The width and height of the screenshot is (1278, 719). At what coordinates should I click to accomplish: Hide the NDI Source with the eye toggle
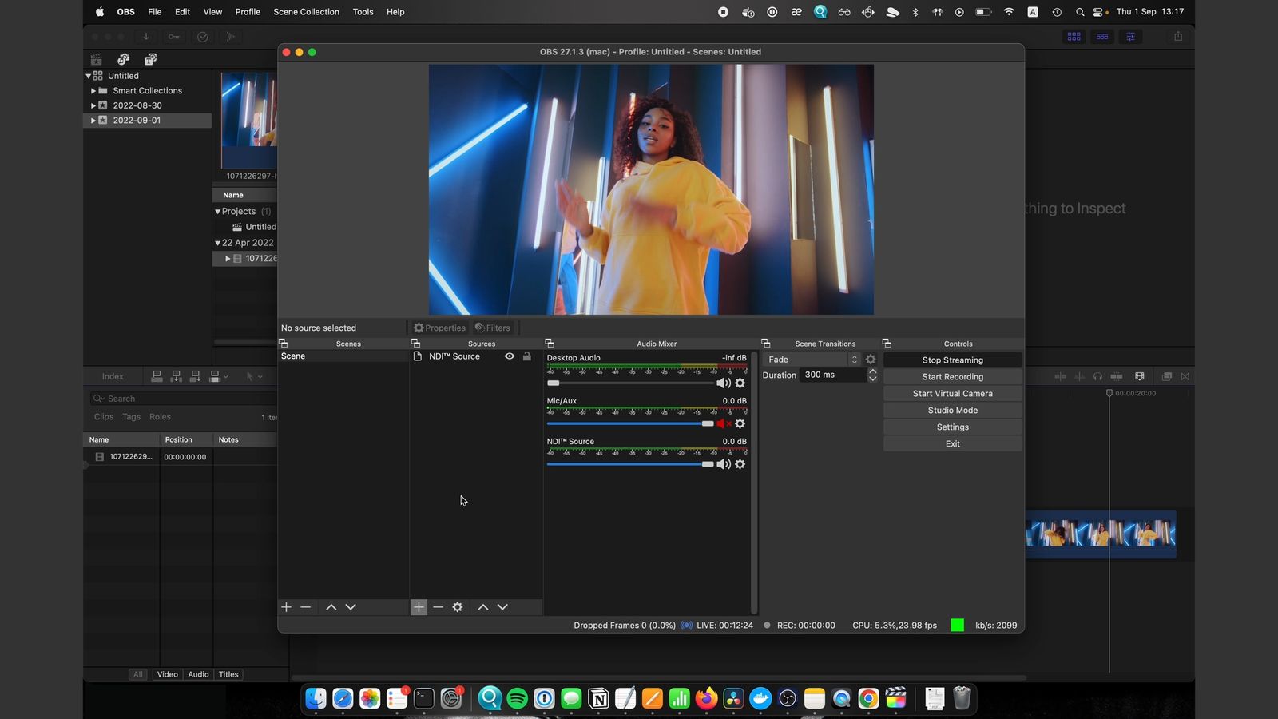click(x=510, y=356)
